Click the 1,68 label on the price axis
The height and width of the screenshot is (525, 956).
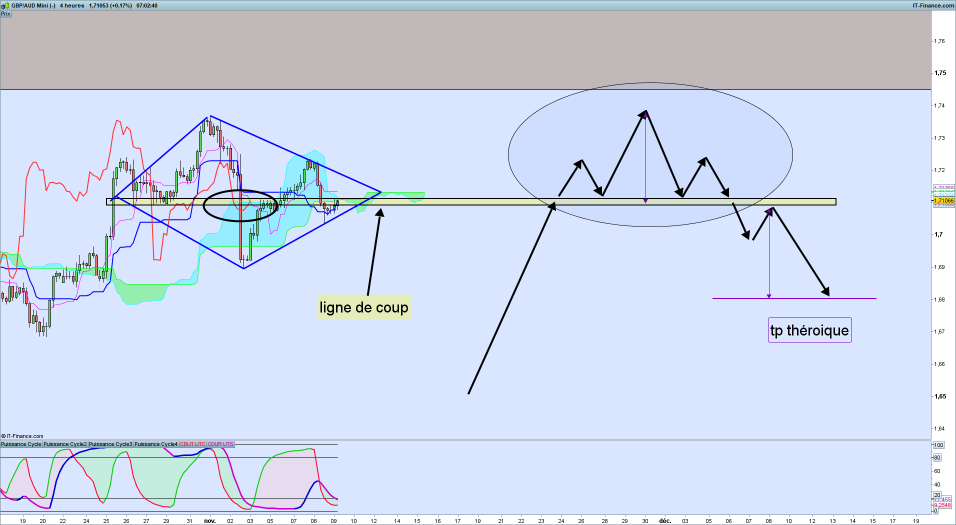click(939, 299)
